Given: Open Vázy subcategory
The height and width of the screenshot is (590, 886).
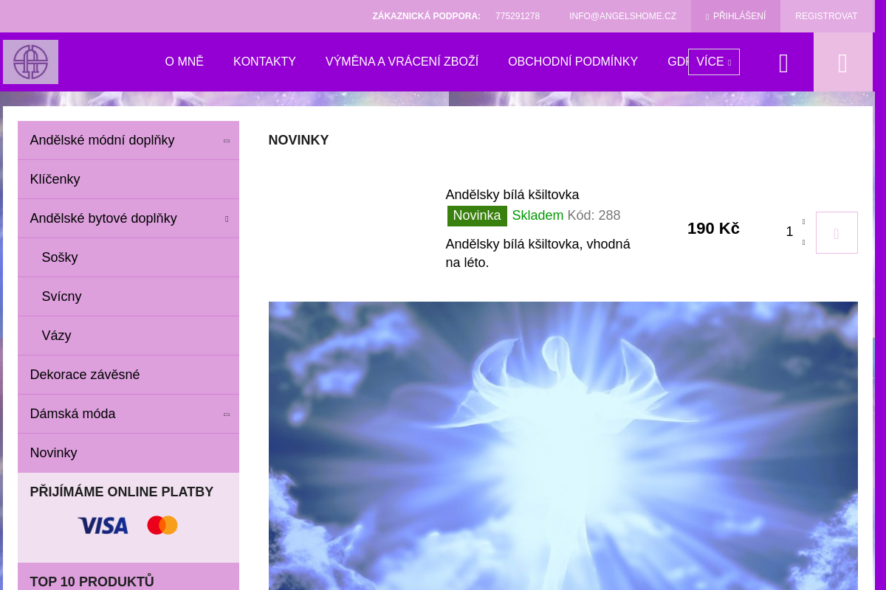Looking at the screenshot, I should (128, 336).
